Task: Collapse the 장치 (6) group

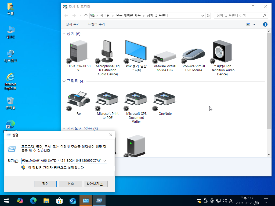Action: [64, 34]
